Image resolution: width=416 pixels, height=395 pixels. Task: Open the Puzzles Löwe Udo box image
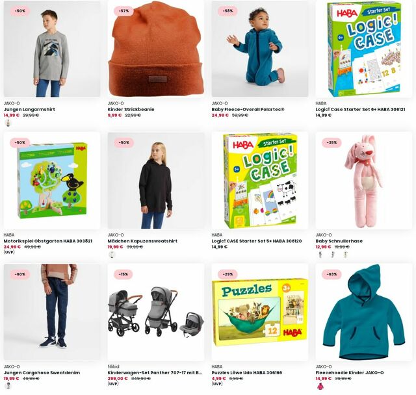260,312
